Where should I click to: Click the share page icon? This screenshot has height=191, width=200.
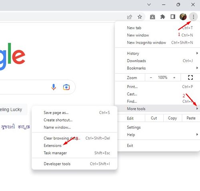click(130, 17)
